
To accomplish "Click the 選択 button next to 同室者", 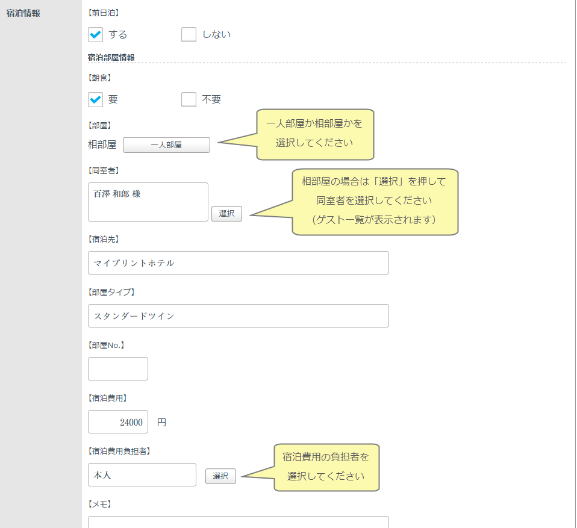I will click(x=226, y=214).
